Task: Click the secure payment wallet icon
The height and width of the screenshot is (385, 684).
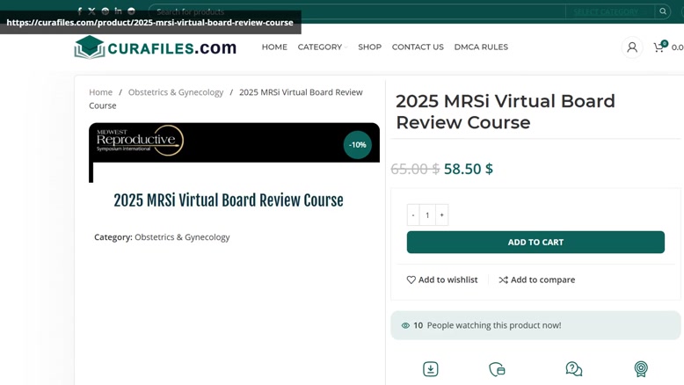Action: pos(497,369)
